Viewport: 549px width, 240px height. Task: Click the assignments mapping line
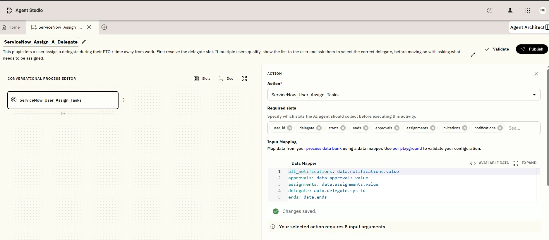click(x=333, y=184)
